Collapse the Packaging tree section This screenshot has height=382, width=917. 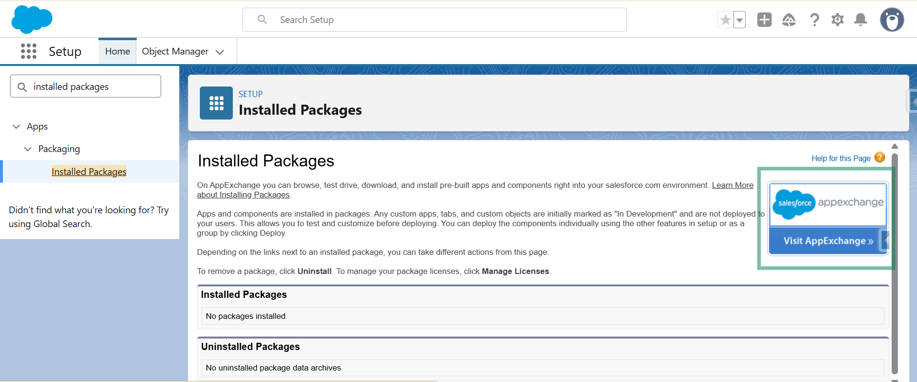click(x=28, y=149)
